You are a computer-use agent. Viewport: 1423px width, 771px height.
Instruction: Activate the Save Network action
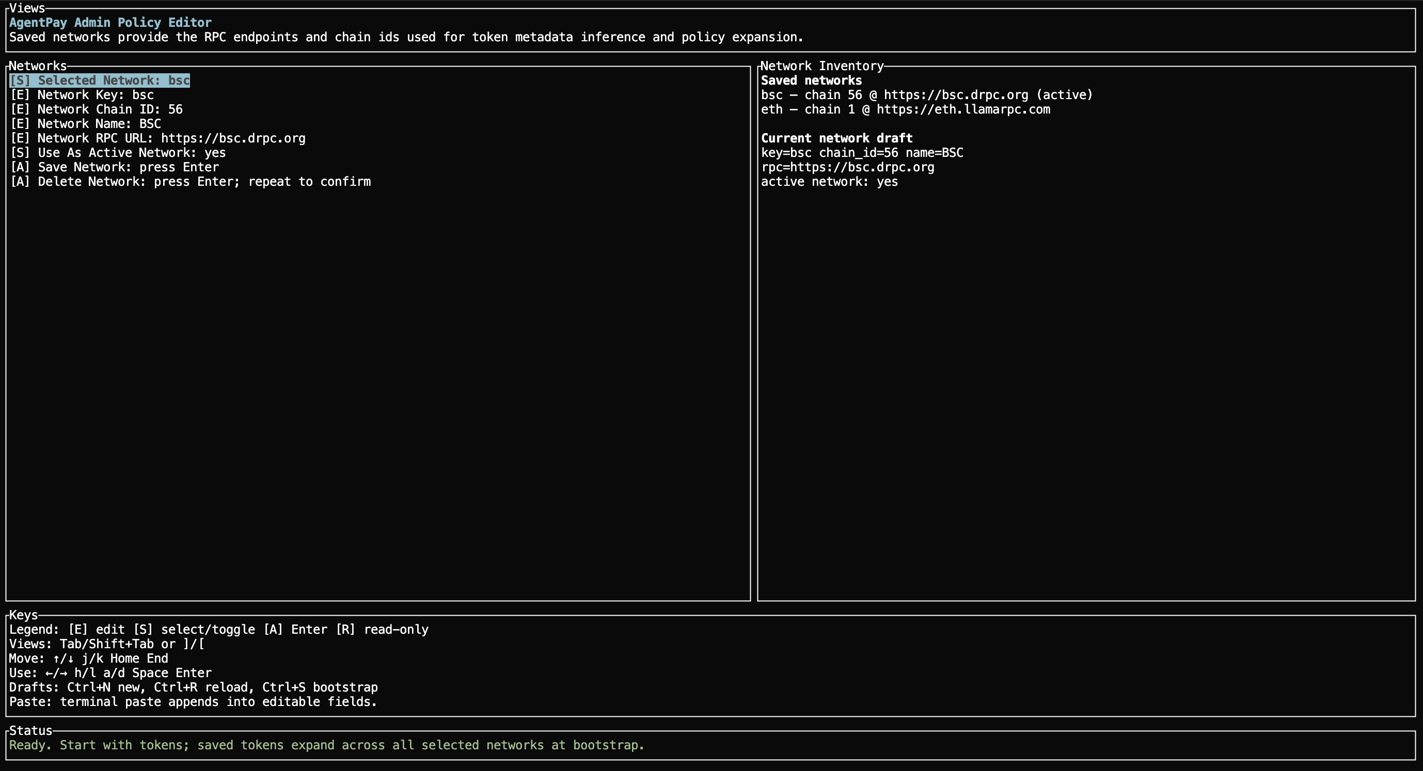(x=114, y=167)
